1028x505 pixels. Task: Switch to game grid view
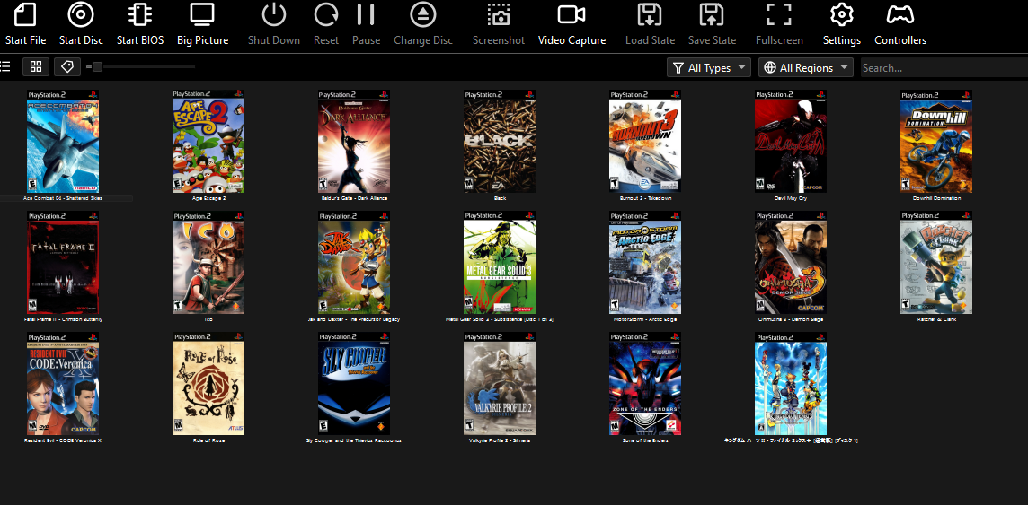pyautogui.click(x=36, y=67)
